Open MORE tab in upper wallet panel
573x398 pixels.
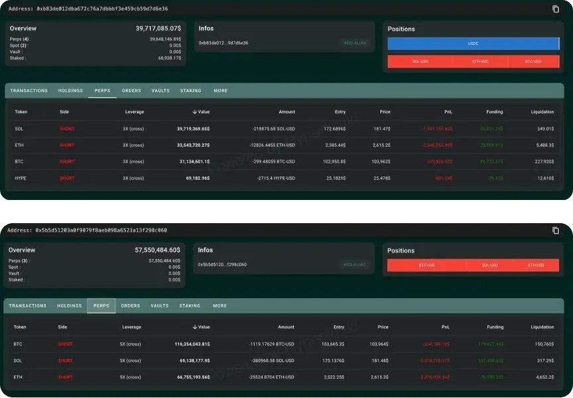pos(220,91)
